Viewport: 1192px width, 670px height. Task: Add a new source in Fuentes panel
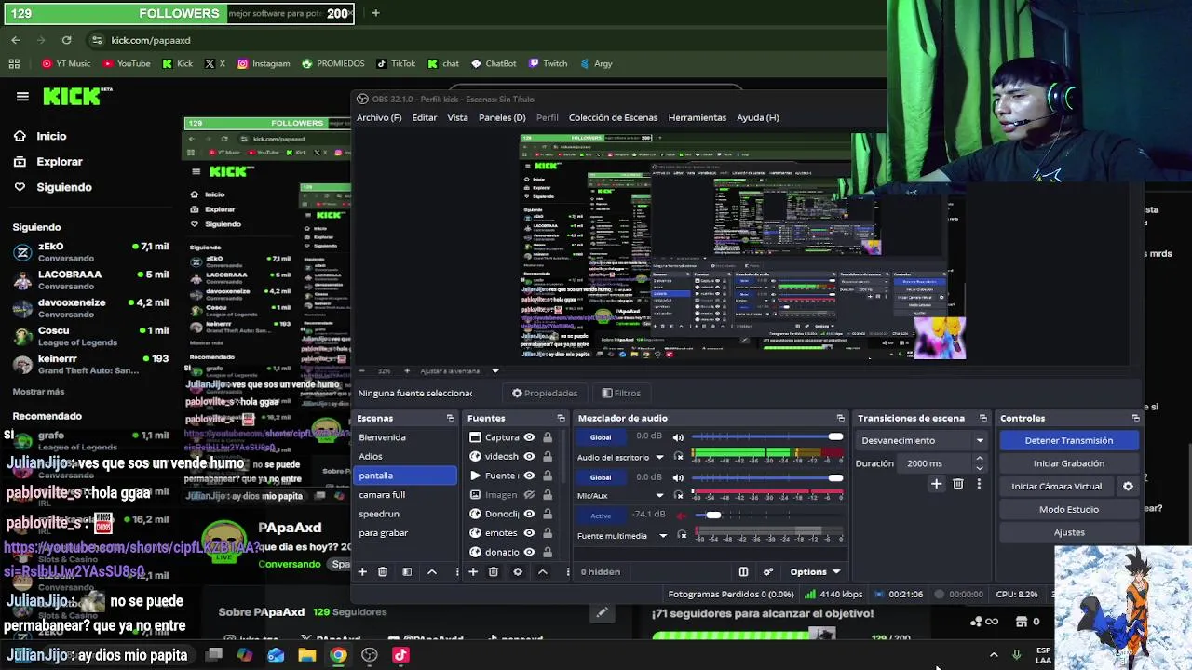tap(472, 571)
